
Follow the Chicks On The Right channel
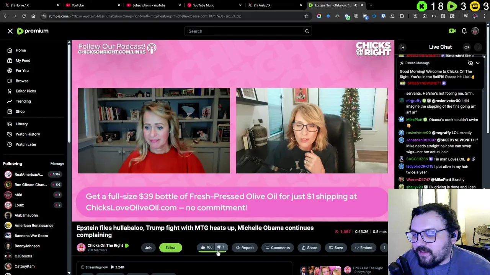coord(170,247)
